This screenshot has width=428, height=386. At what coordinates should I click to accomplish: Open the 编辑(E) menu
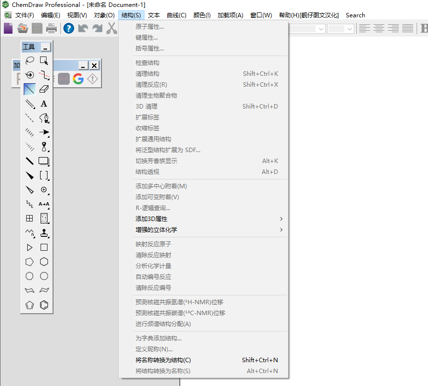point(50,15)
